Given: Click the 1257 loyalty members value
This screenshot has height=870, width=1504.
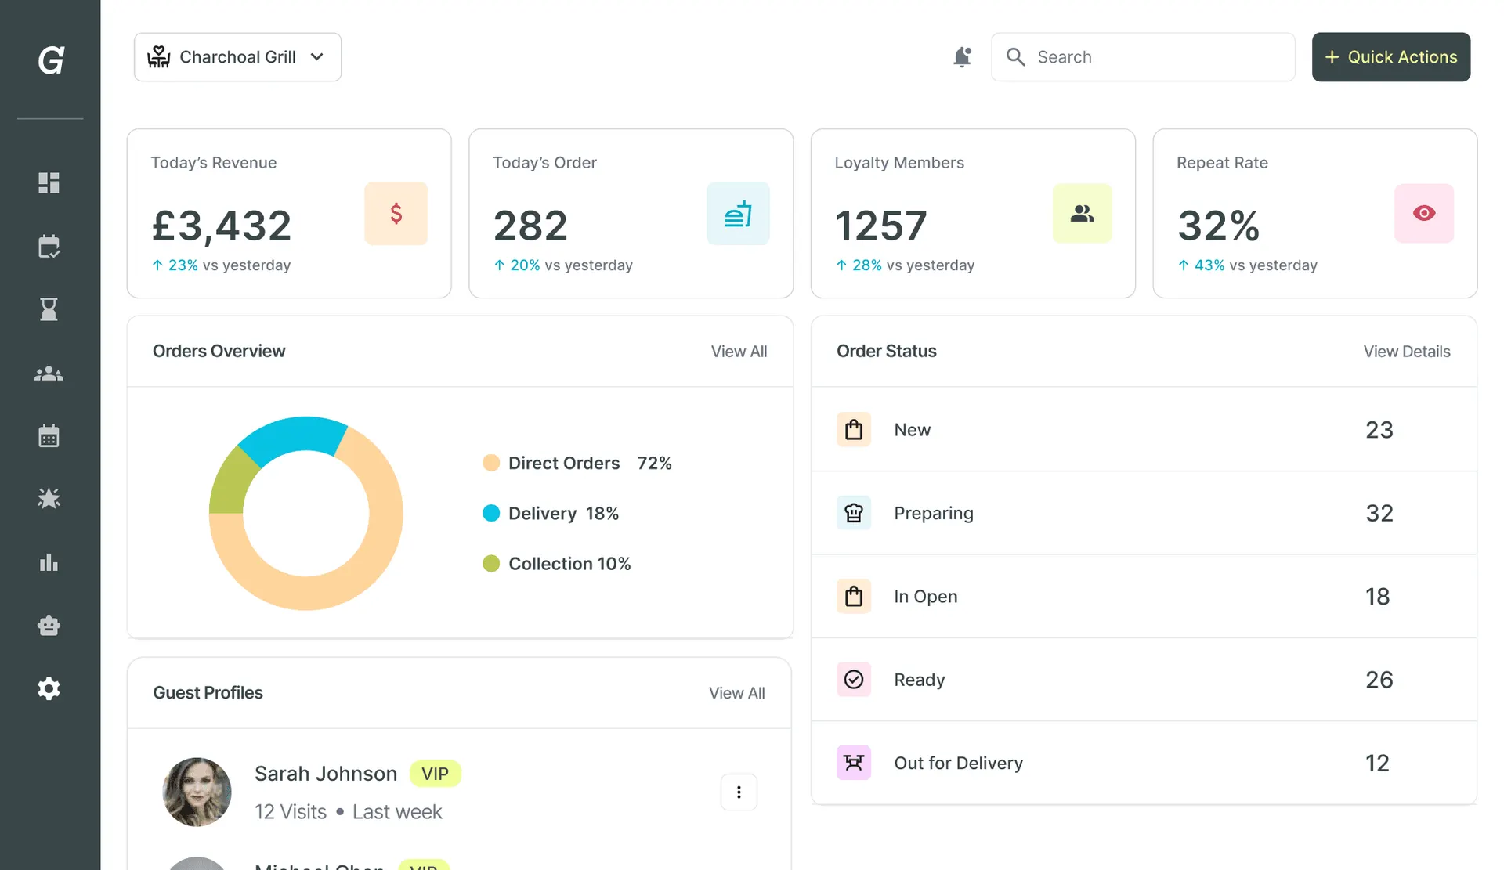Looking at the screenshot, I should 881,226.
